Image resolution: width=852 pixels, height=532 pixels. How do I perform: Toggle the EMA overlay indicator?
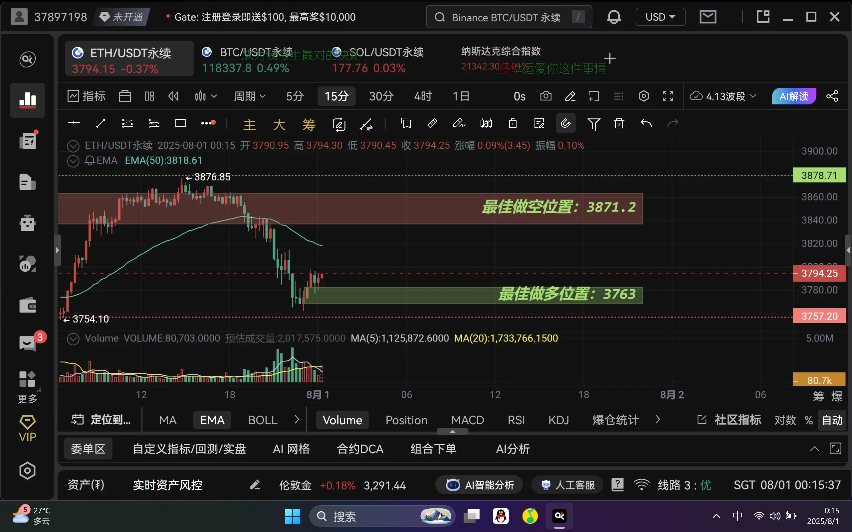click(212, 420)
